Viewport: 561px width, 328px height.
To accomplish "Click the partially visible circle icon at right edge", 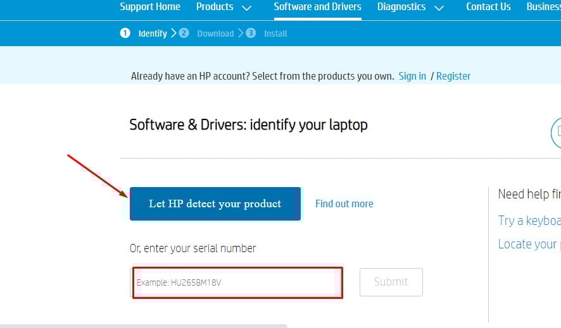I will pyautogui.click(x=556, y=132).
